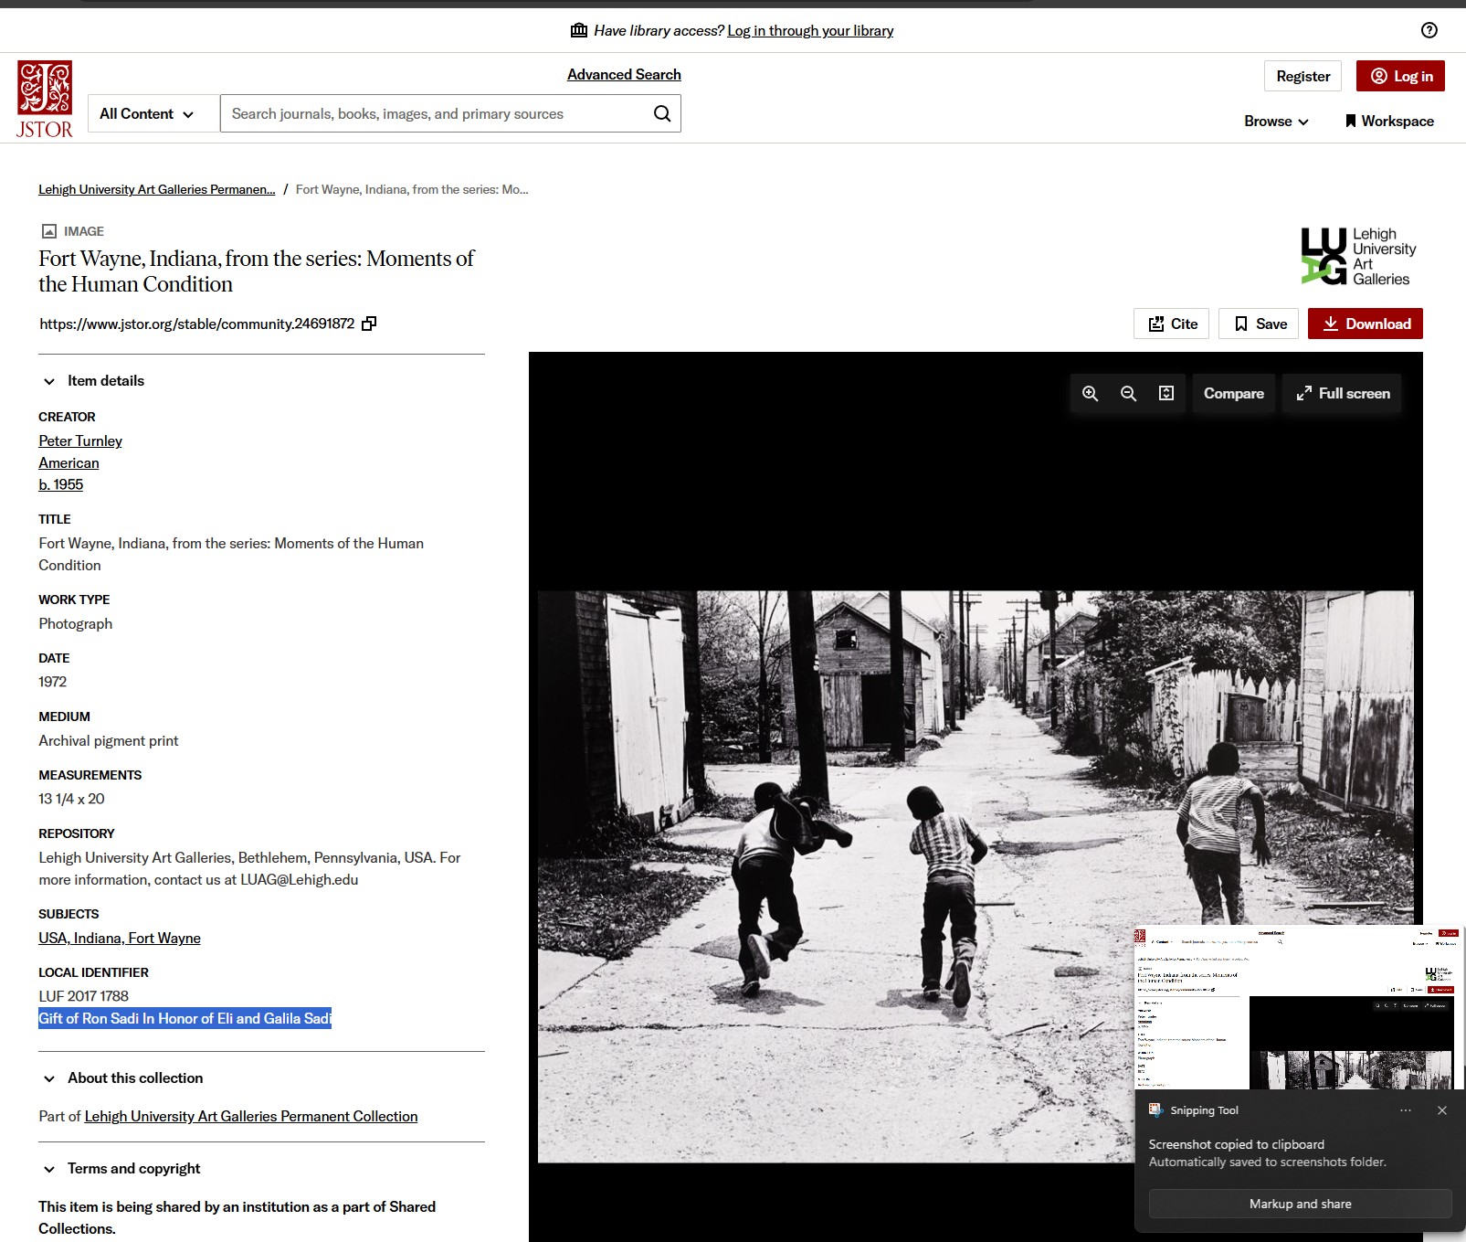
Task: Open Snipping Tool notification options ellipsis
Action: coord(1405,1110)
